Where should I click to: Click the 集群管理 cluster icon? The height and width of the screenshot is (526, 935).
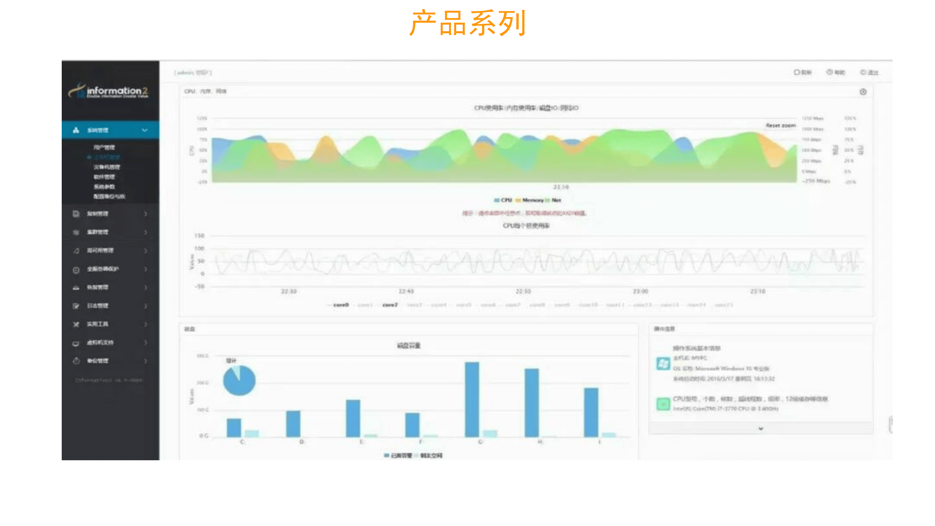tap(76, 232)
